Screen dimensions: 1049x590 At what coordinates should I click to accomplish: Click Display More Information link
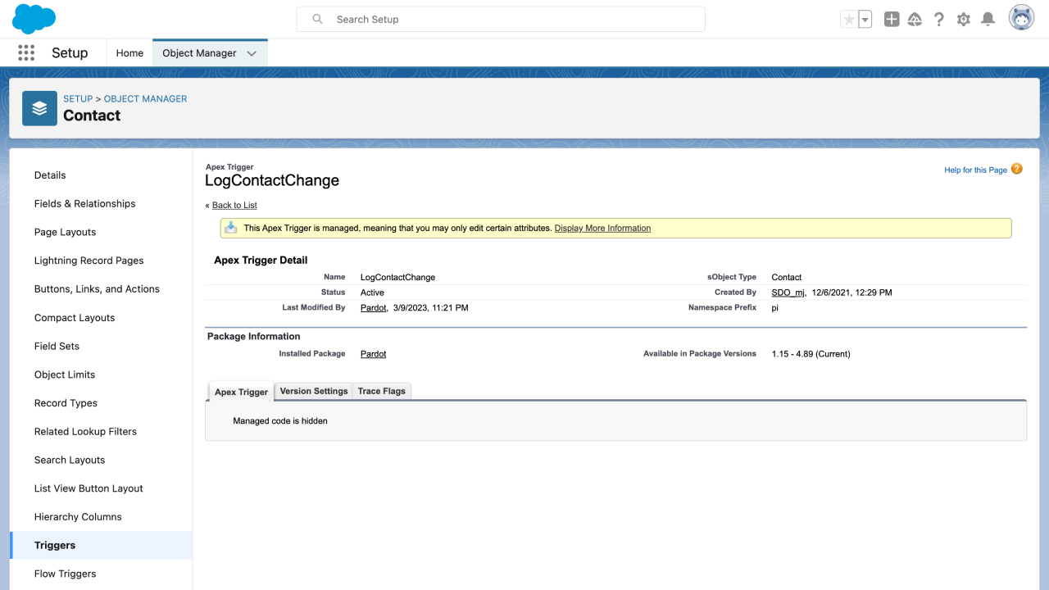click(x=602, y=228)
